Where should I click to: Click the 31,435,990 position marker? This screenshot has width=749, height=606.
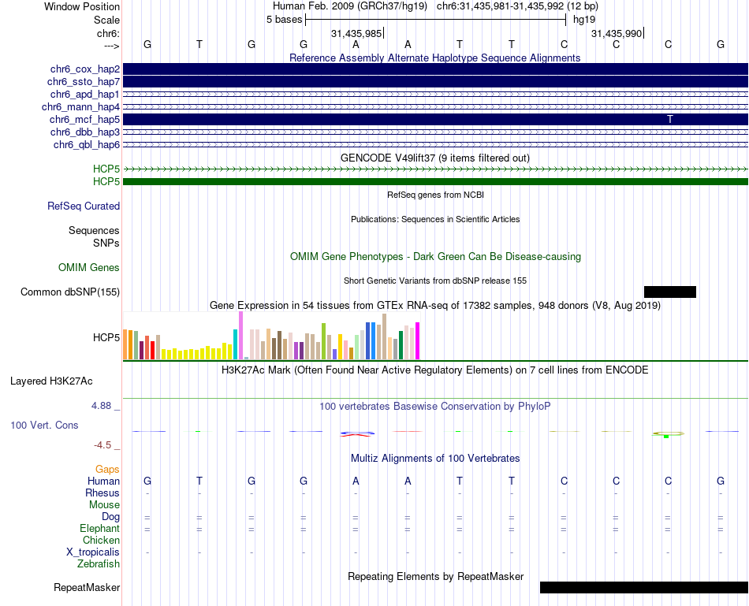click(617, 33)
